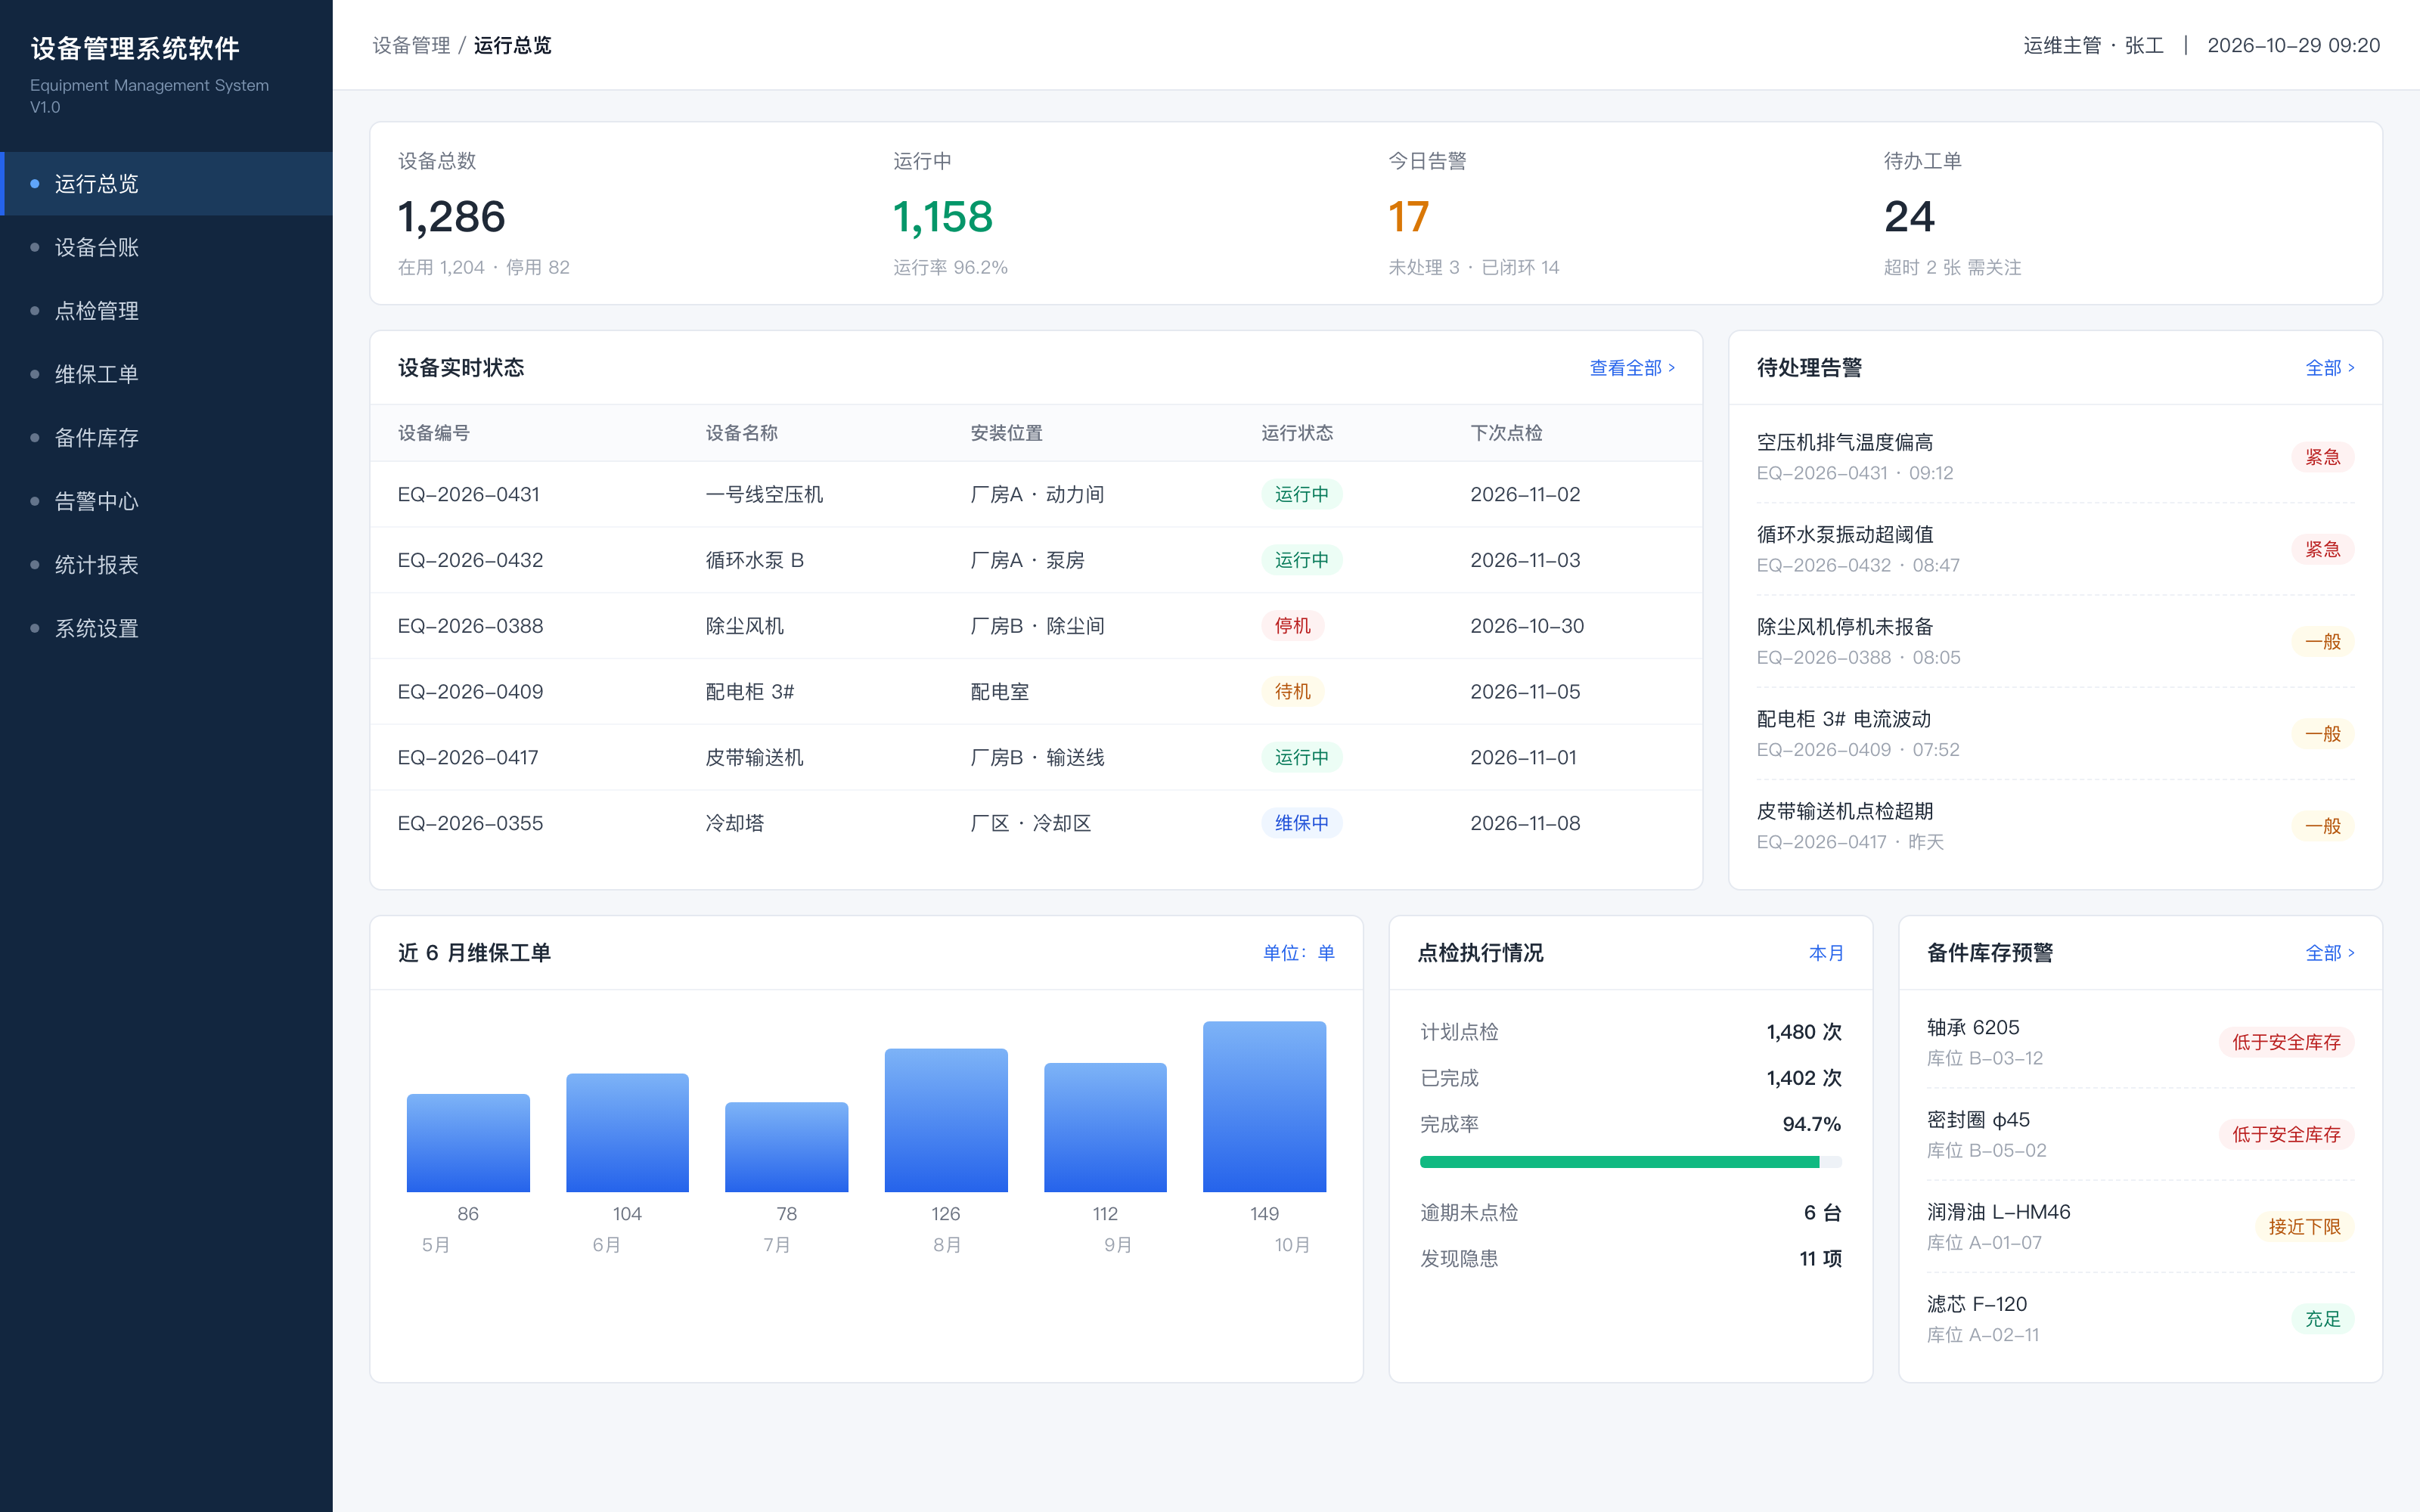Click the 停机 status tag for 除尘风机
This screenshot has height=1512, width=2420.
(x=1292, y=626)
